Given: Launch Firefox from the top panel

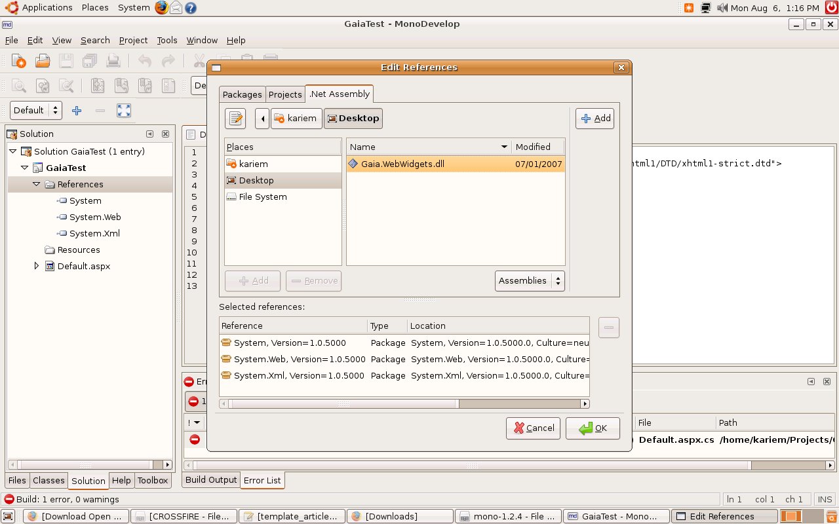Looking at the screenshot, I should (x=161, y=8).
